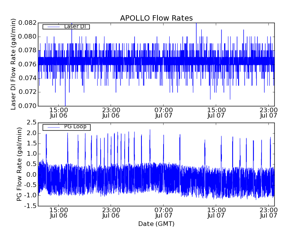Click "23:00 Jul 06" under the PG Loop plot
The width and height of the screenshot is (305, 229).
pyautogui.click(x=111, y=213)
